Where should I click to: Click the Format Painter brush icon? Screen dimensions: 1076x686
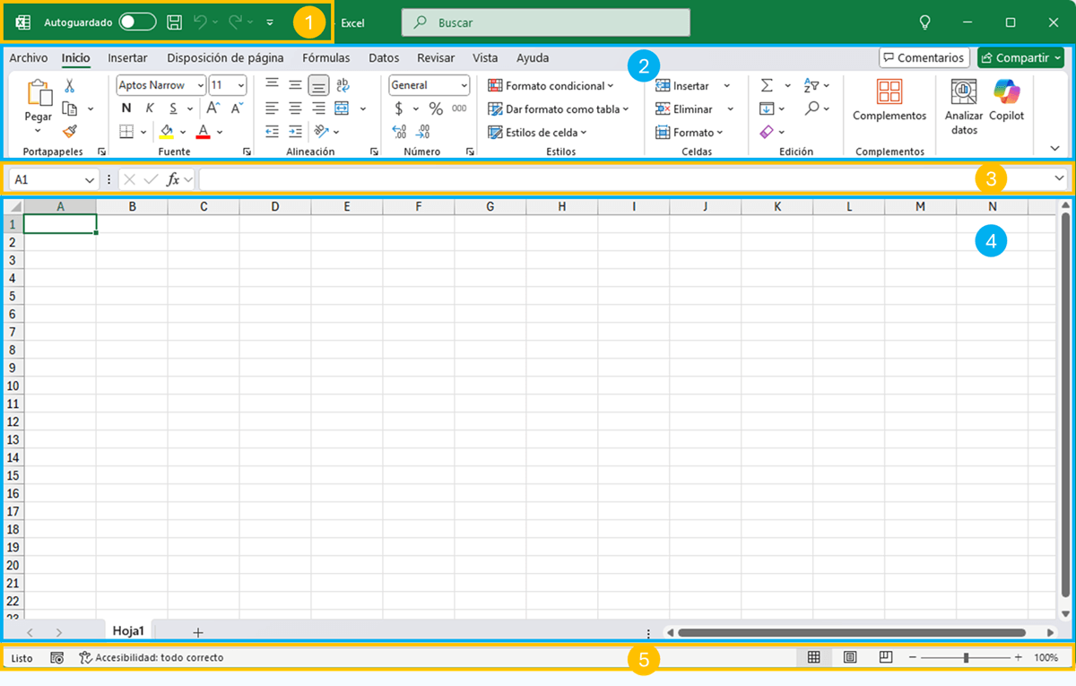(70, 131)
